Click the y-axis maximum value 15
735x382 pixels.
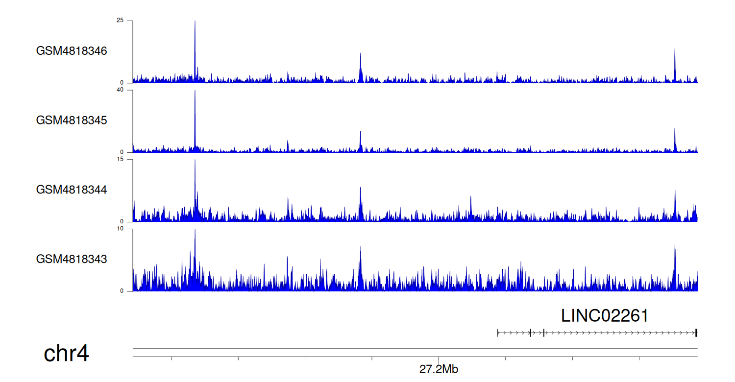[120, 160]
